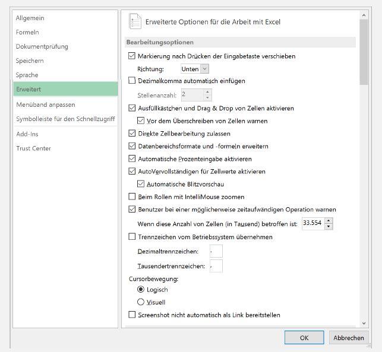Enable Beim Rollen mit IntelliMouse zoomen
The image size is (382, 352).
tap(132, 196)
